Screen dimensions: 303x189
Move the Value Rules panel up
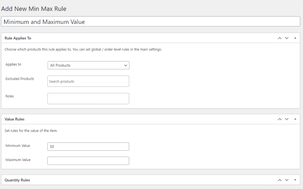click(x=279, y=119)
